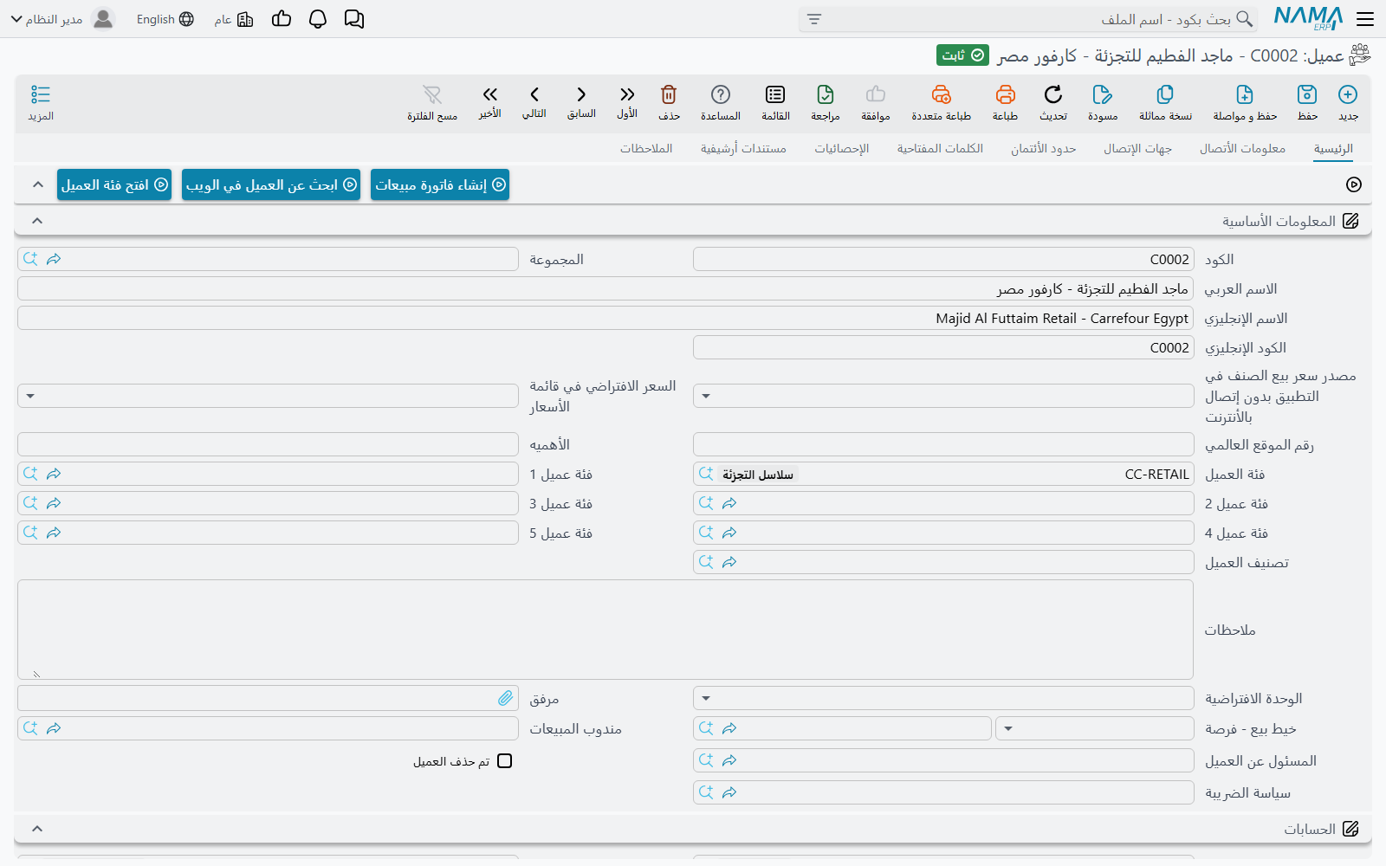Screen dimensions: 1386x866
Task: Click the ملاحظات text area
Action: point(606,630)
